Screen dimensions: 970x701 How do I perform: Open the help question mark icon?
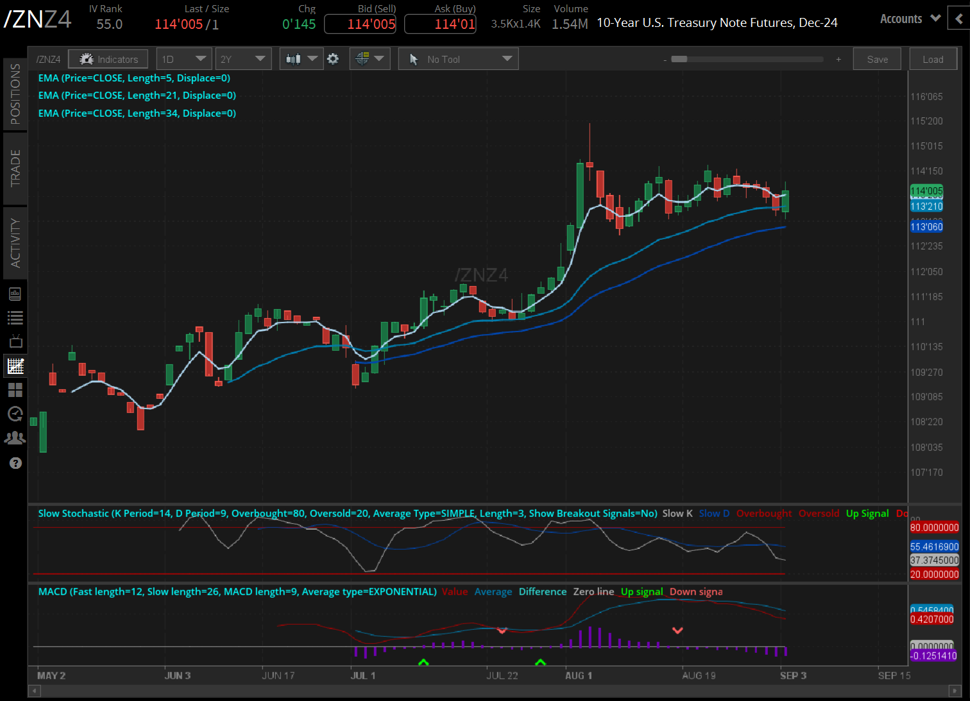coord(15,462)
